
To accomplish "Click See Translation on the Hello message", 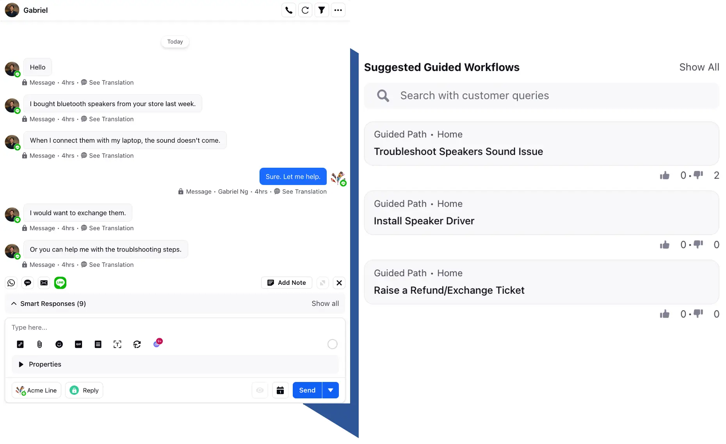I will click(111, 82).
